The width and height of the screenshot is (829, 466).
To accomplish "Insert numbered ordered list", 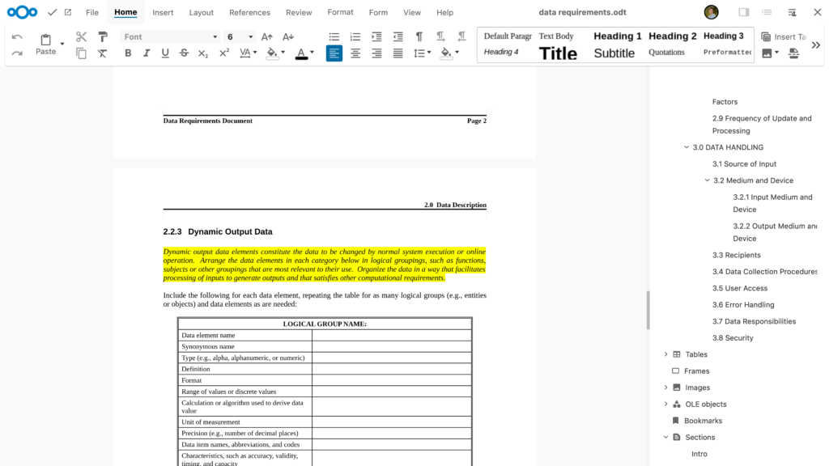I will (355, 36).
